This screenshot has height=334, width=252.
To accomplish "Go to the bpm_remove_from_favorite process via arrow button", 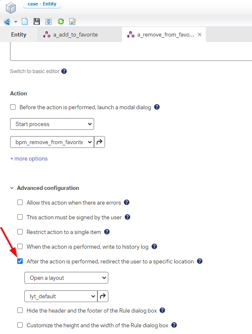I will click(100, 142).
